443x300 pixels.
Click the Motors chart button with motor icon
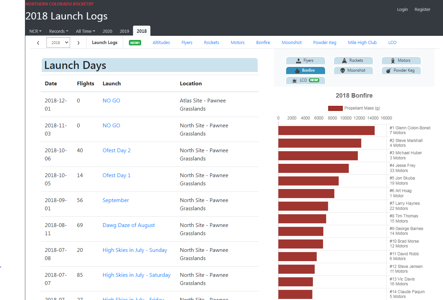tap(401, 60)
